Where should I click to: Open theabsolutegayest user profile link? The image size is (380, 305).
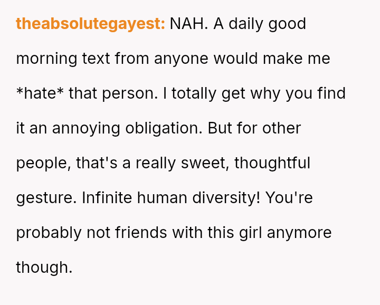pyautogui.click(x=90, y=24)
